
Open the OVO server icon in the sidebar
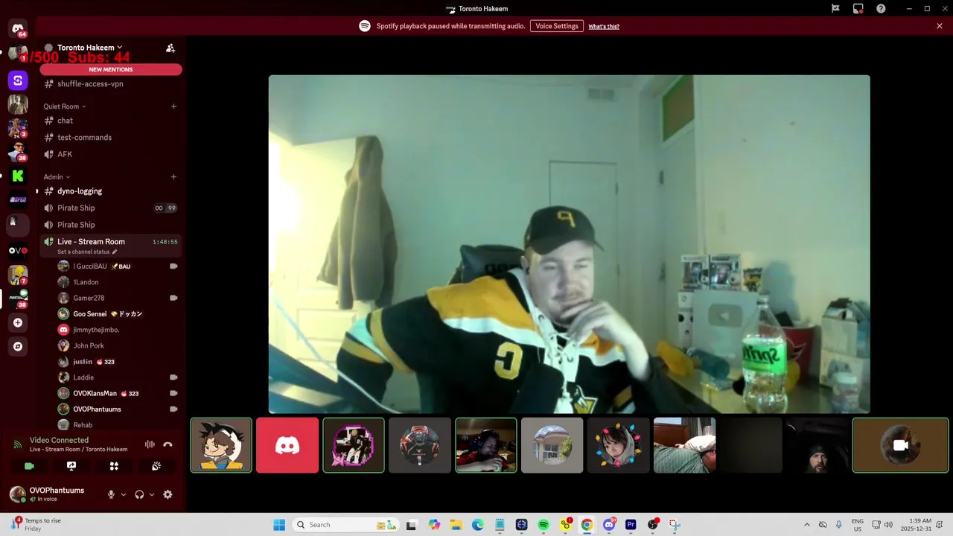coord(18,250)
